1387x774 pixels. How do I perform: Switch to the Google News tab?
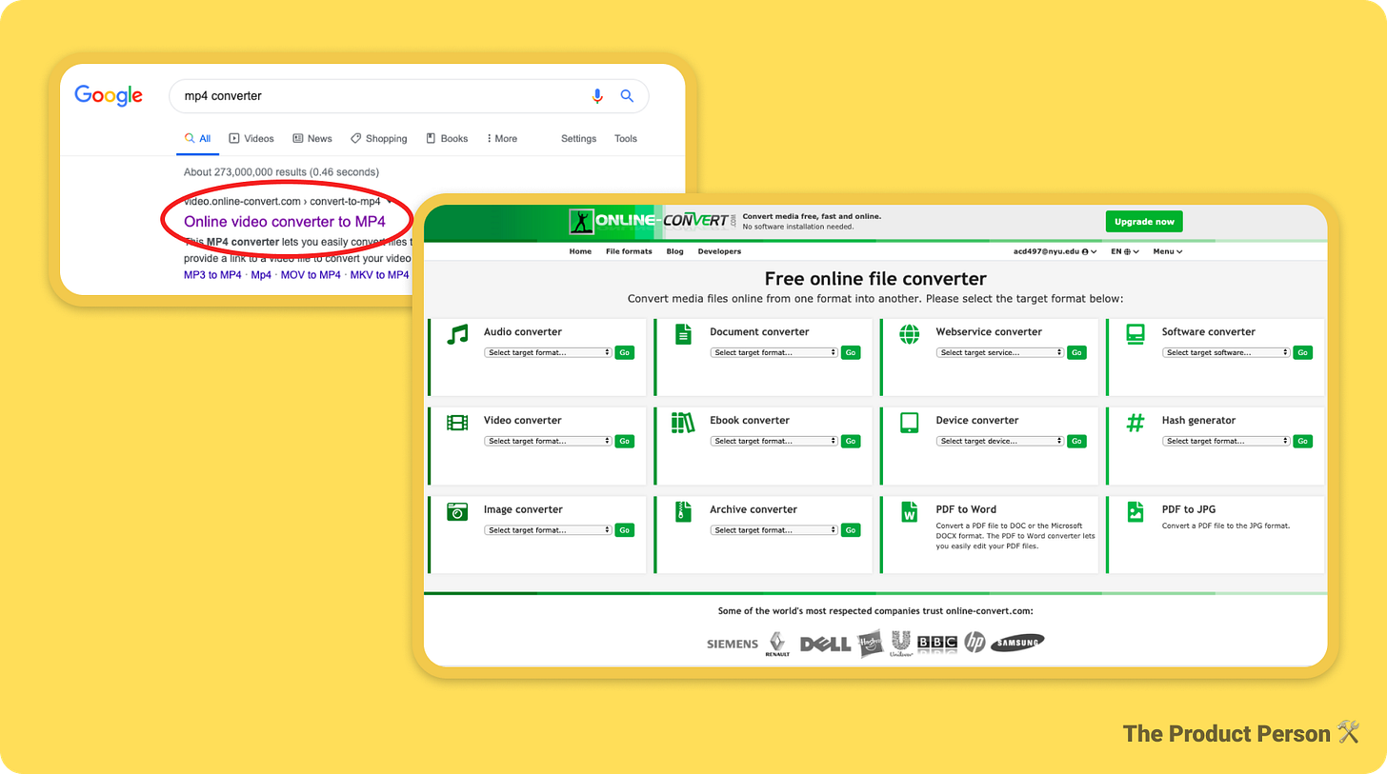pos(312,139)
